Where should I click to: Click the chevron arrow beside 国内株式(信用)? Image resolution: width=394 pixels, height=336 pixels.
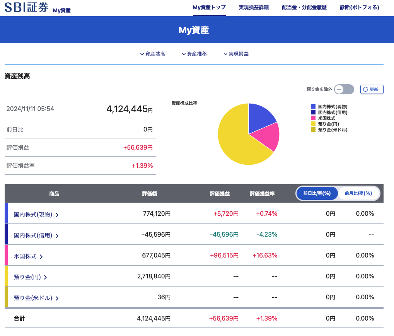(57, 236)
